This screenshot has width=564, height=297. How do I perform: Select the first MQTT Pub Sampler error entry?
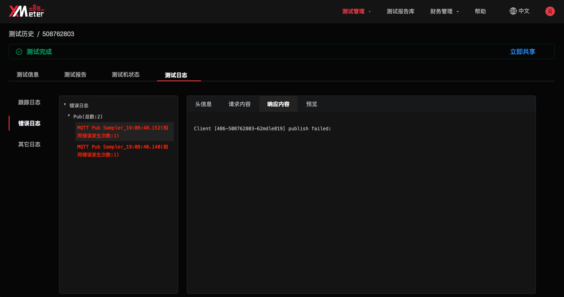(123, 131)
